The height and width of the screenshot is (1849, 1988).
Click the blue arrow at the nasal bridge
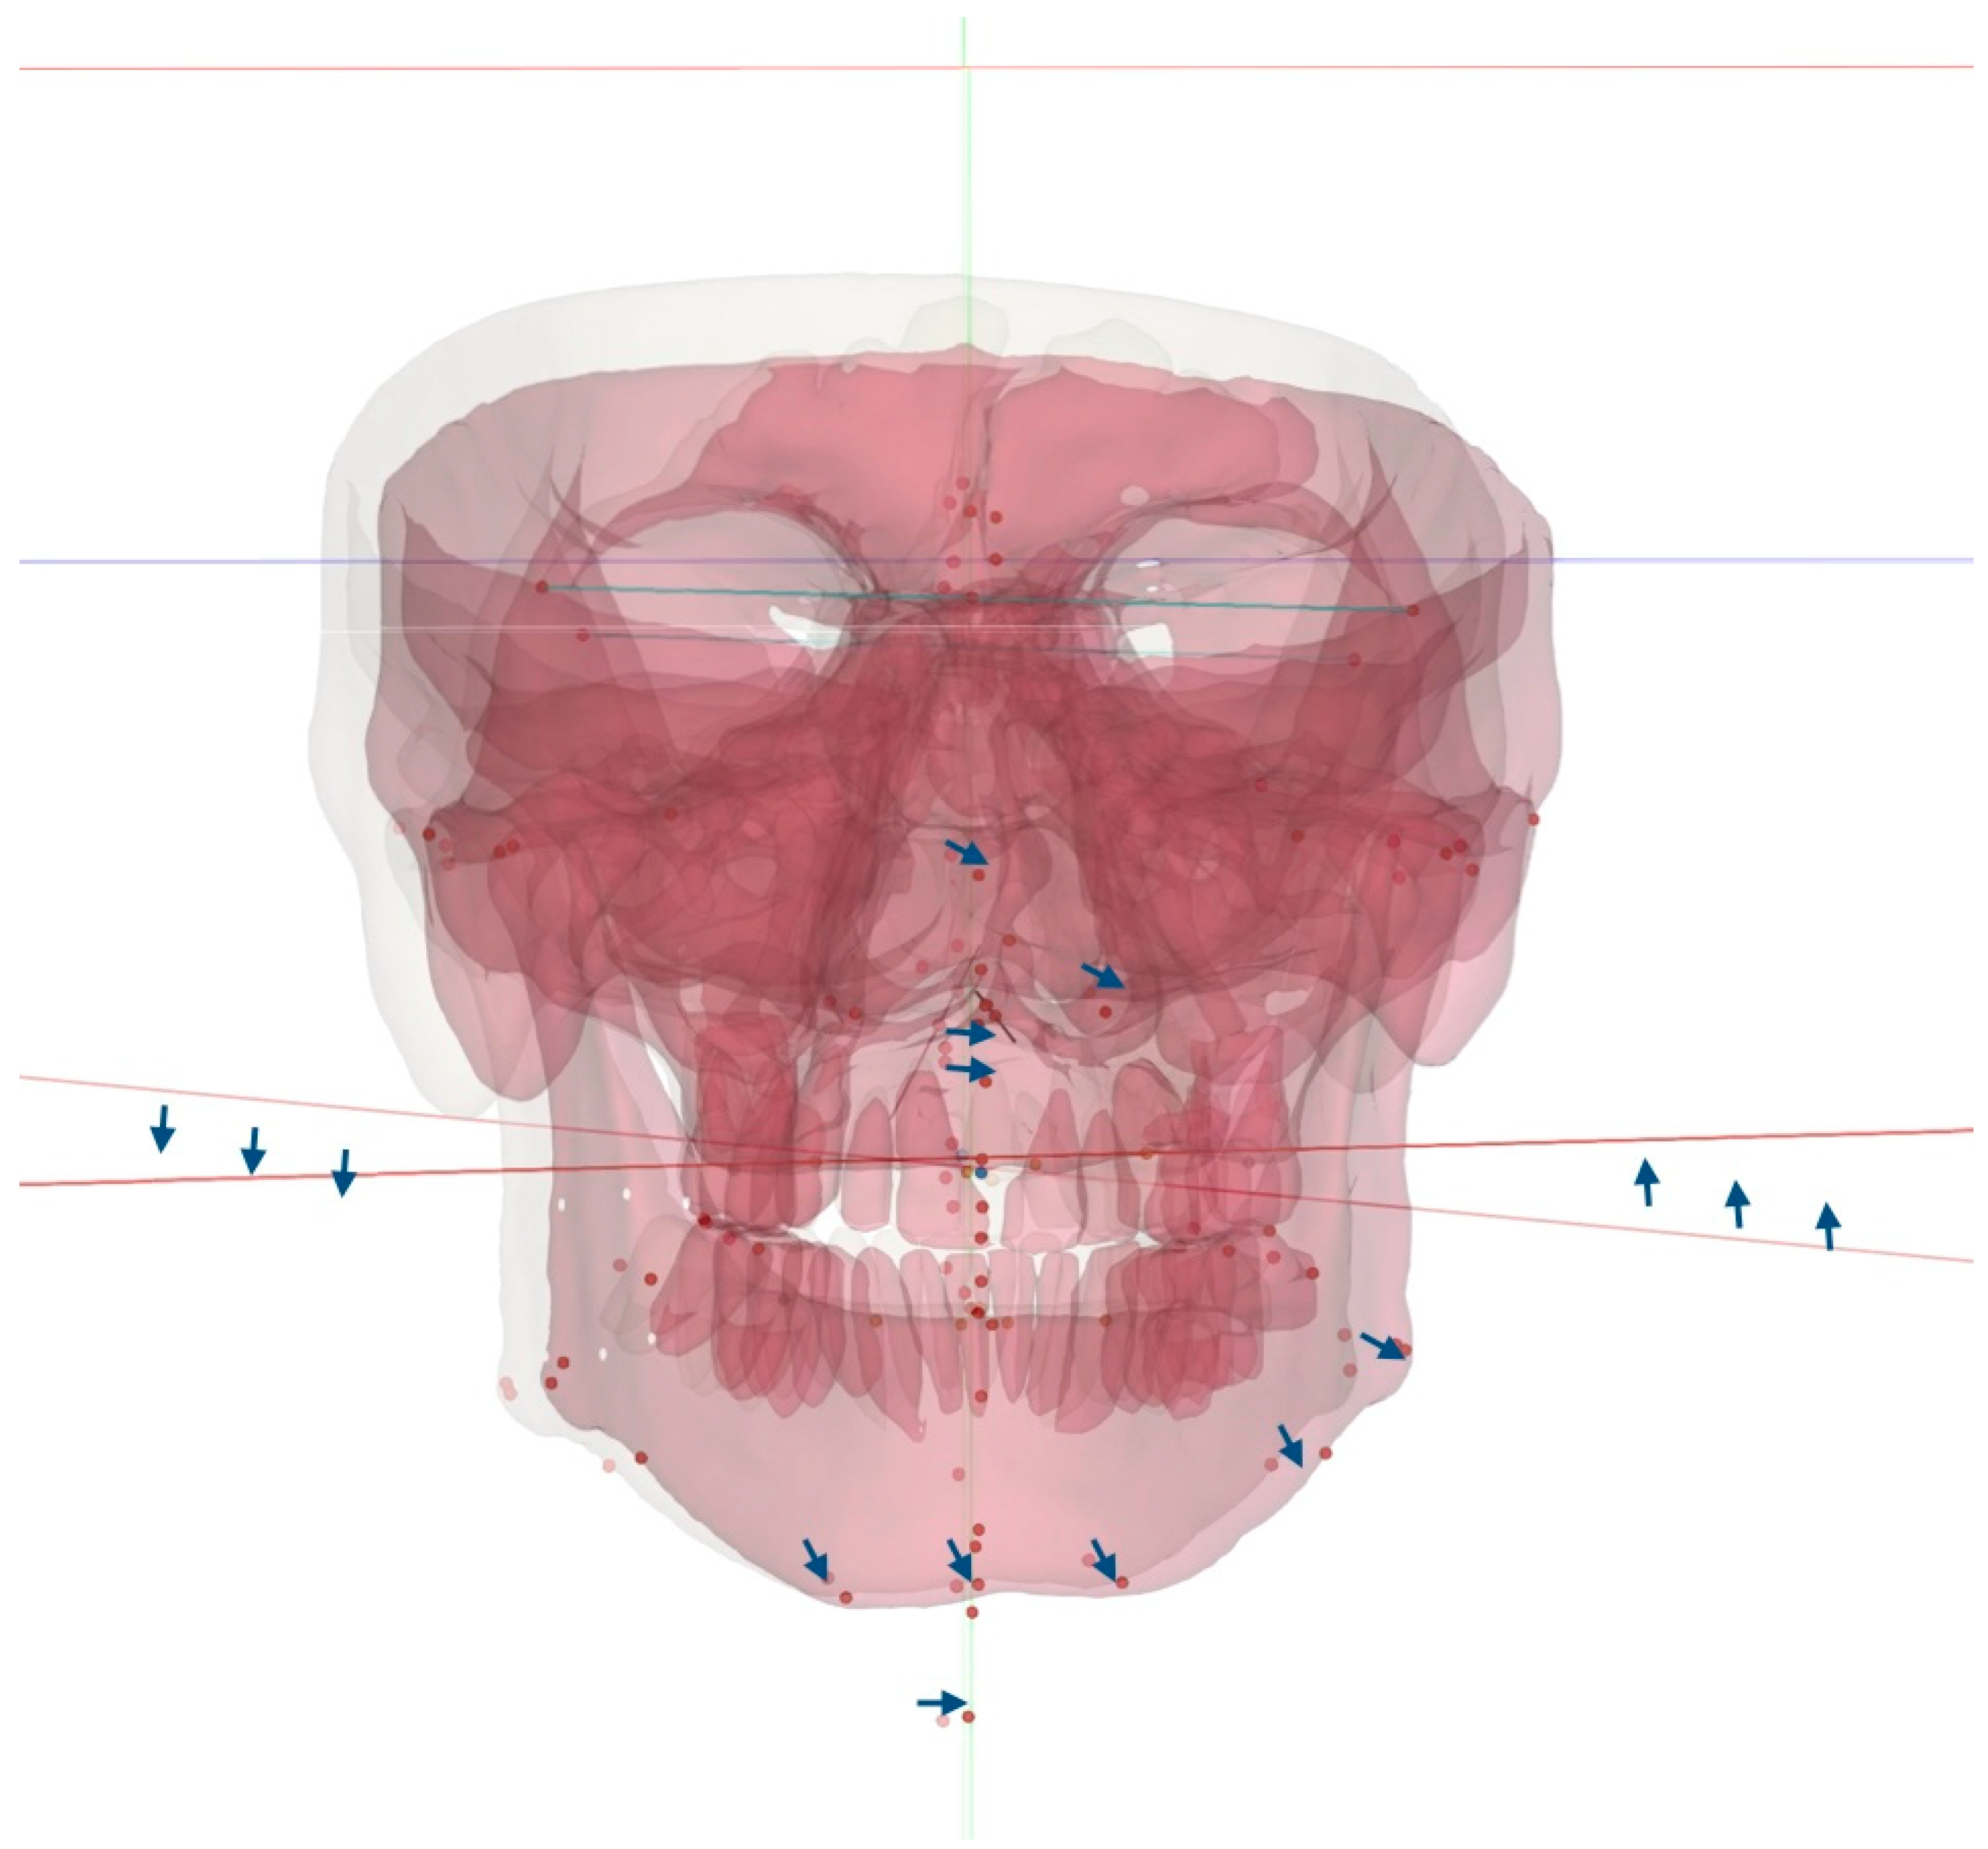click(967, 852)
